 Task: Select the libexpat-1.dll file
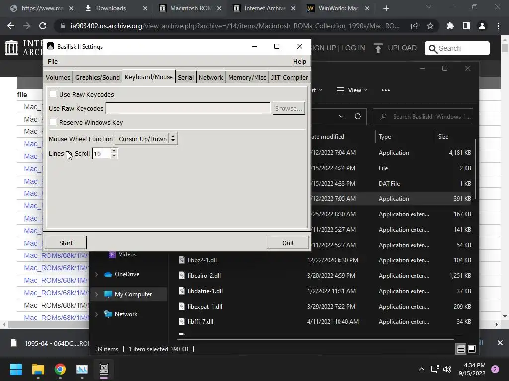(x=205, y=307)
